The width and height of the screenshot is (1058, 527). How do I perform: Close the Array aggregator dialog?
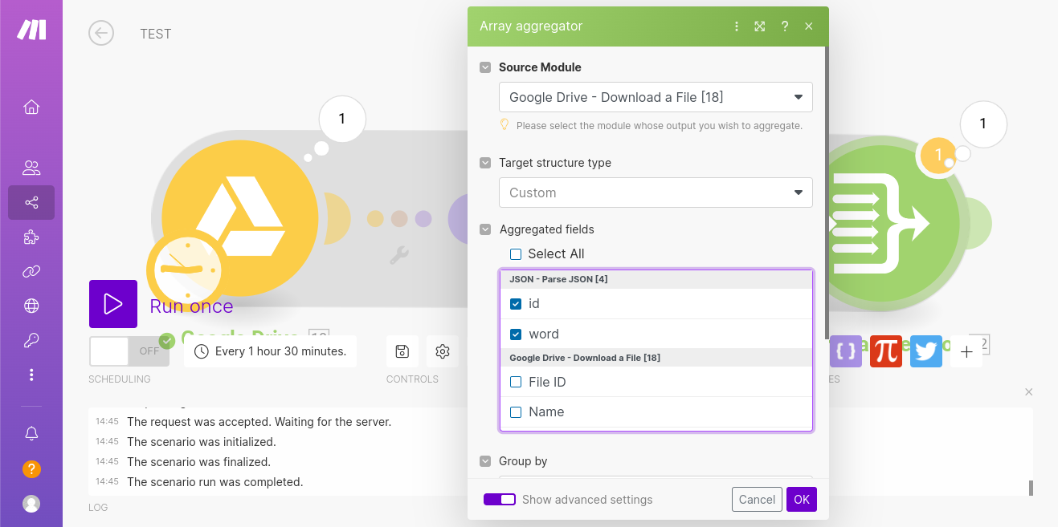coord(809,26)
